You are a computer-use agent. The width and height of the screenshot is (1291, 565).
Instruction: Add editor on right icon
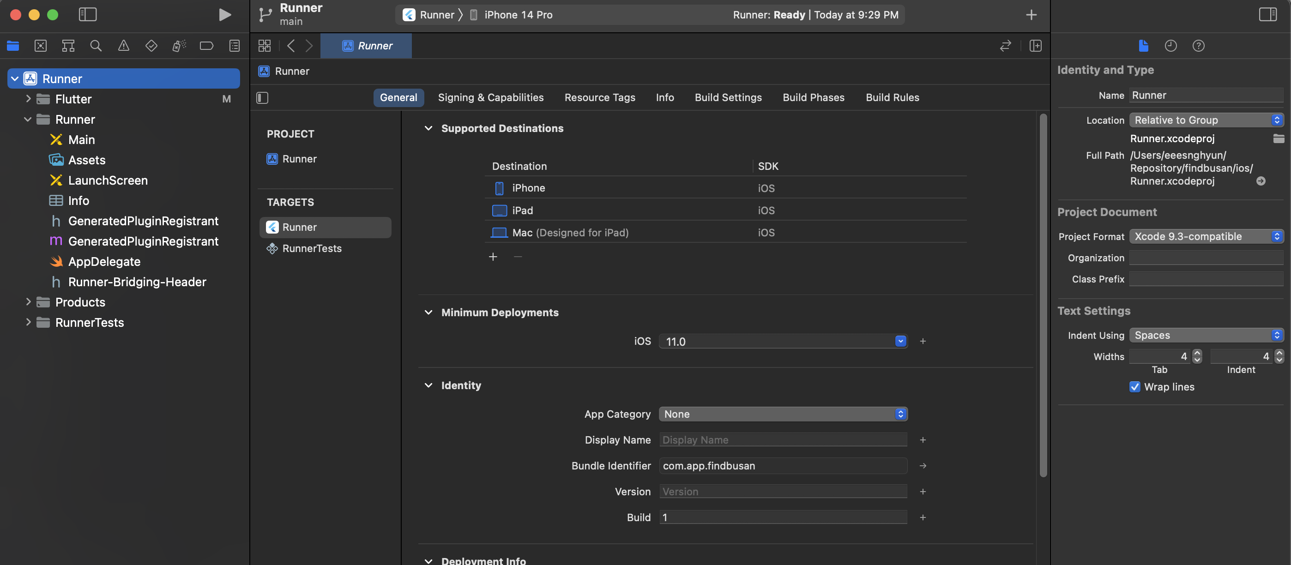tap(1035, 46)
